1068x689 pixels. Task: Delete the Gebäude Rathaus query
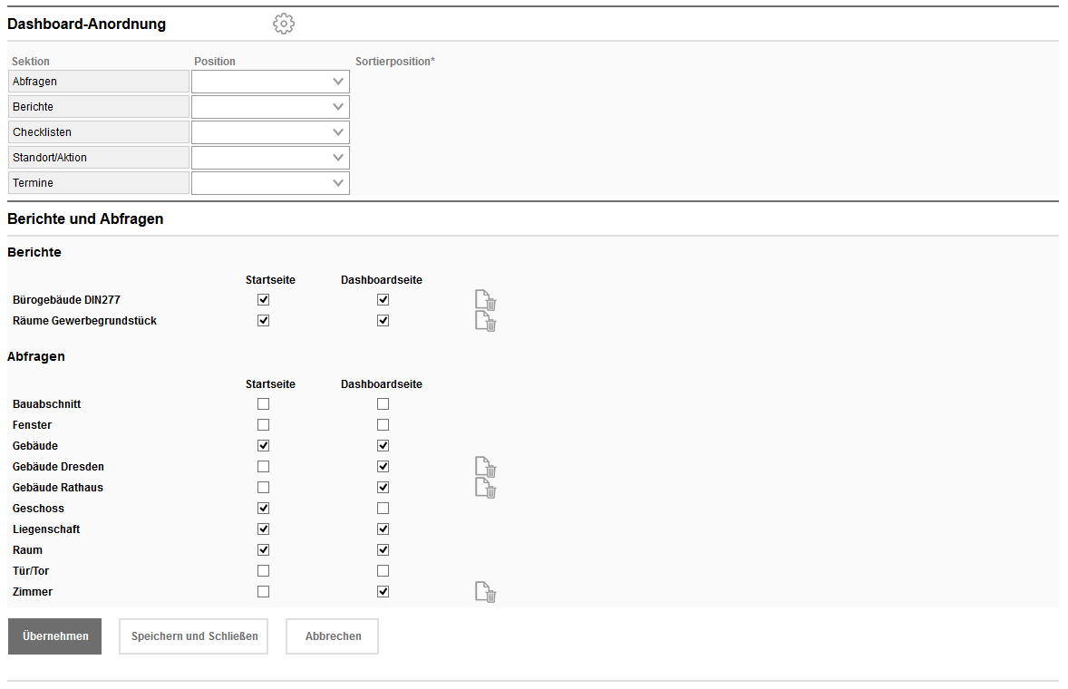coord(486,488)
